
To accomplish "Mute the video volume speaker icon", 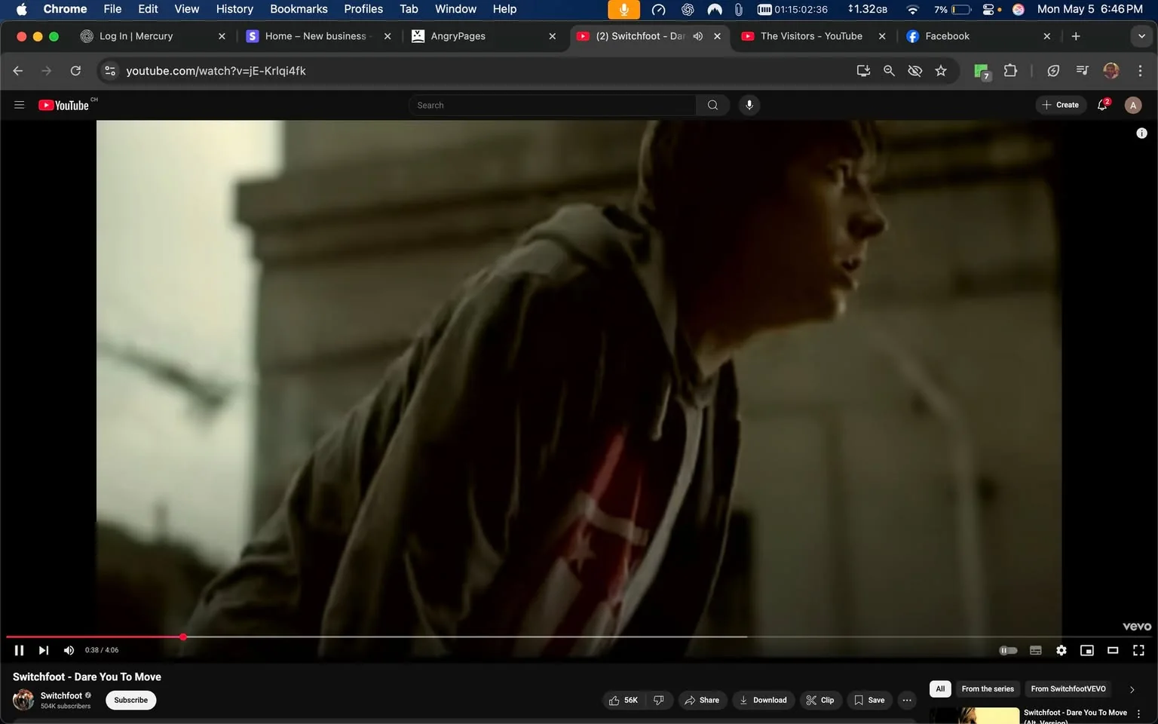I will point(69,650).
